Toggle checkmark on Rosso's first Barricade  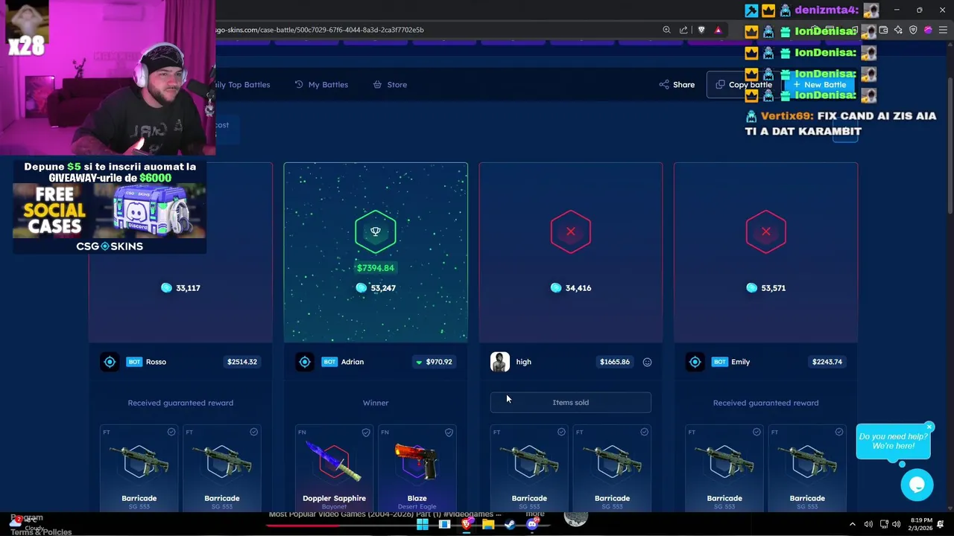point(171,432)
